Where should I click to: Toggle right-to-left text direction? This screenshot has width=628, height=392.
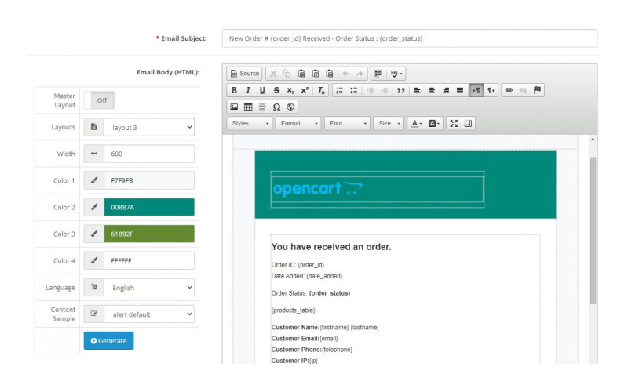pos(491,90)
